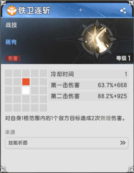Click the bottom-right gray grid cell
The height and width of the screenshot is (173, 134).
(x=43, y=108)
